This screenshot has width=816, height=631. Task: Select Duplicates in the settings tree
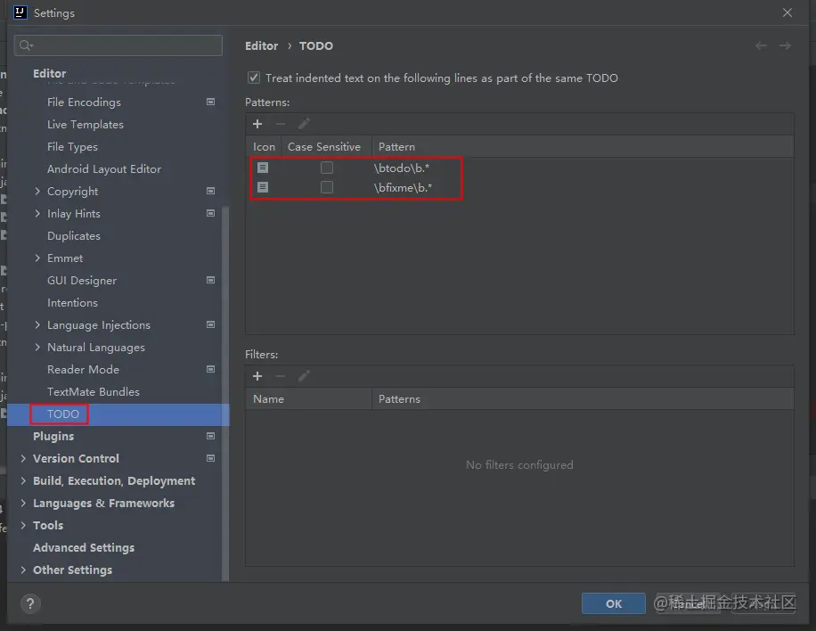point(74,236)
